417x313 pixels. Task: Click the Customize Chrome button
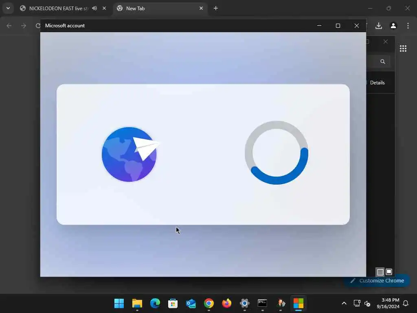click(x=377, y=280)
